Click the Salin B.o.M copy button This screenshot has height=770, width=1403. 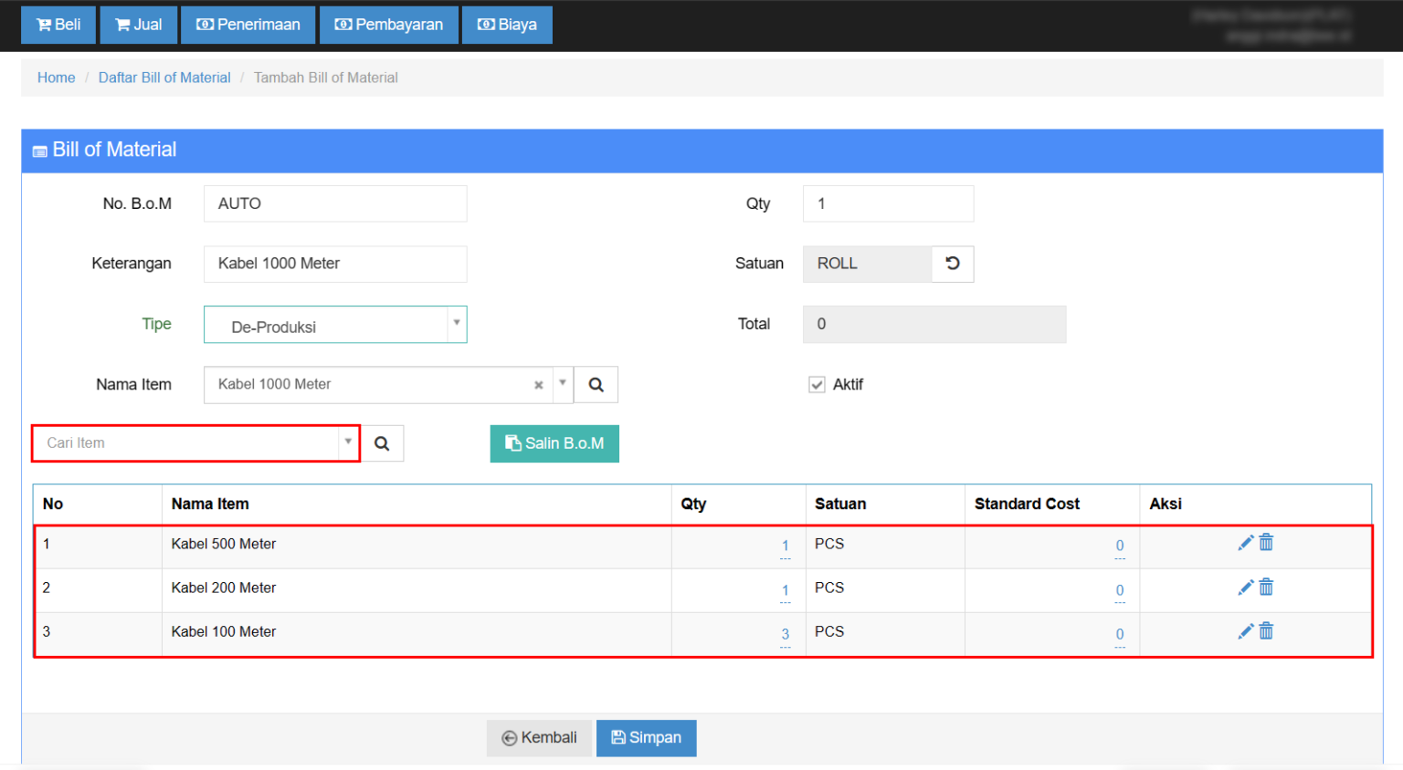coord(554,443)
